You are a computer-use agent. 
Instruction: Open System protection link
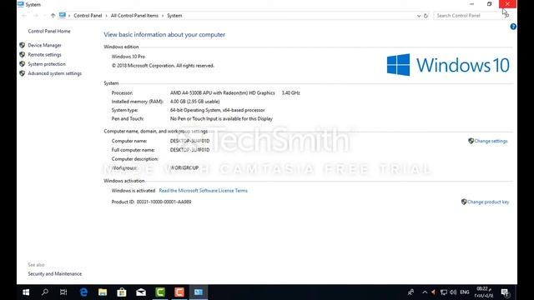click(47, 64)
